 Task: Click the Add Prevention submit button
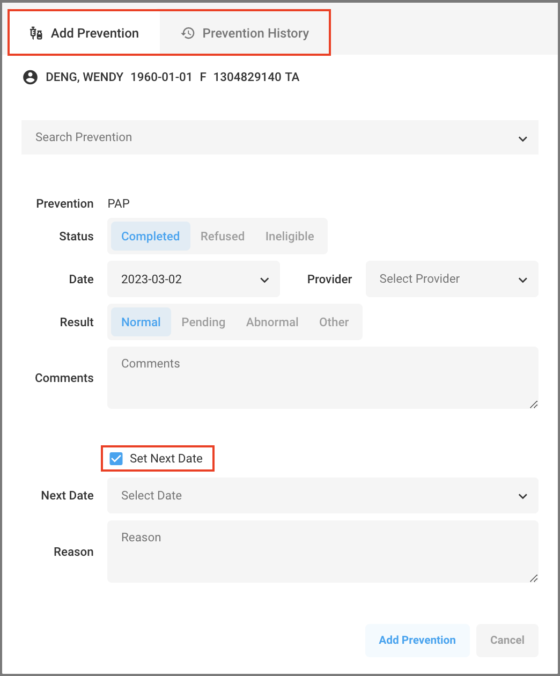417,640
